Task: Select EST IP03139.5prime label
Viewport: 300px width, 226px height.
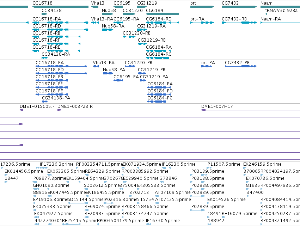Action: pos(207,171)
